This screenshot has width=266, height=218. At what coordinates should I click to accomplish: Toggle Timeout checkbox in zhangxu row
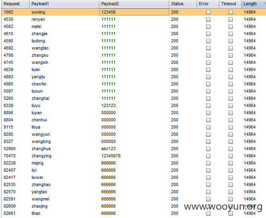click(x=231, y=55)
